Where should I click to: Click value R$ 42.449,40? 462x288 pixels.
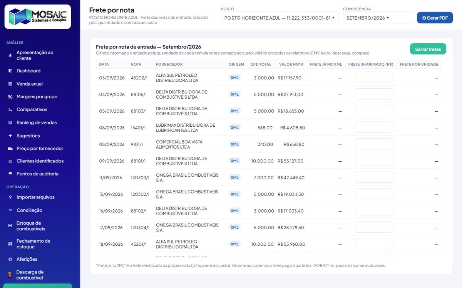[x=291, y=178]
